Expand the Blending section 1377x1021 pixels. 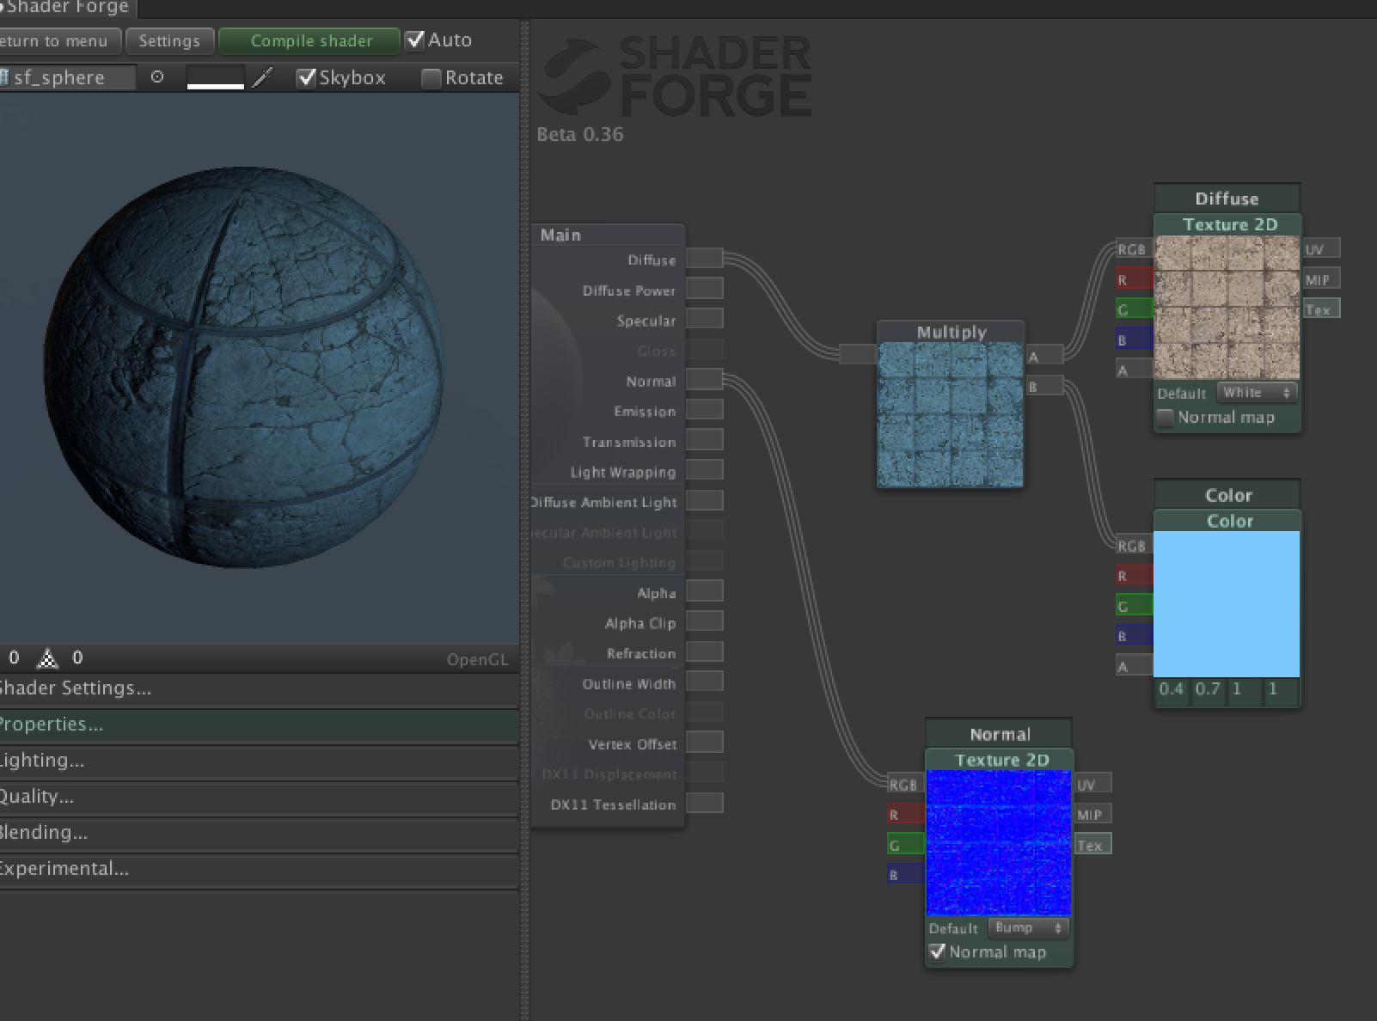tap(258, 833)
